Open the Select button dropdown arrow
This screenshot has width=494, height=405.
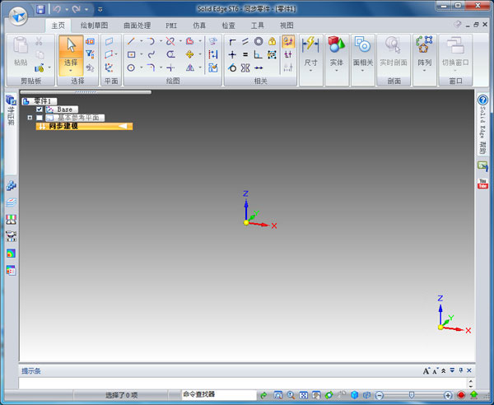[71, 71]
